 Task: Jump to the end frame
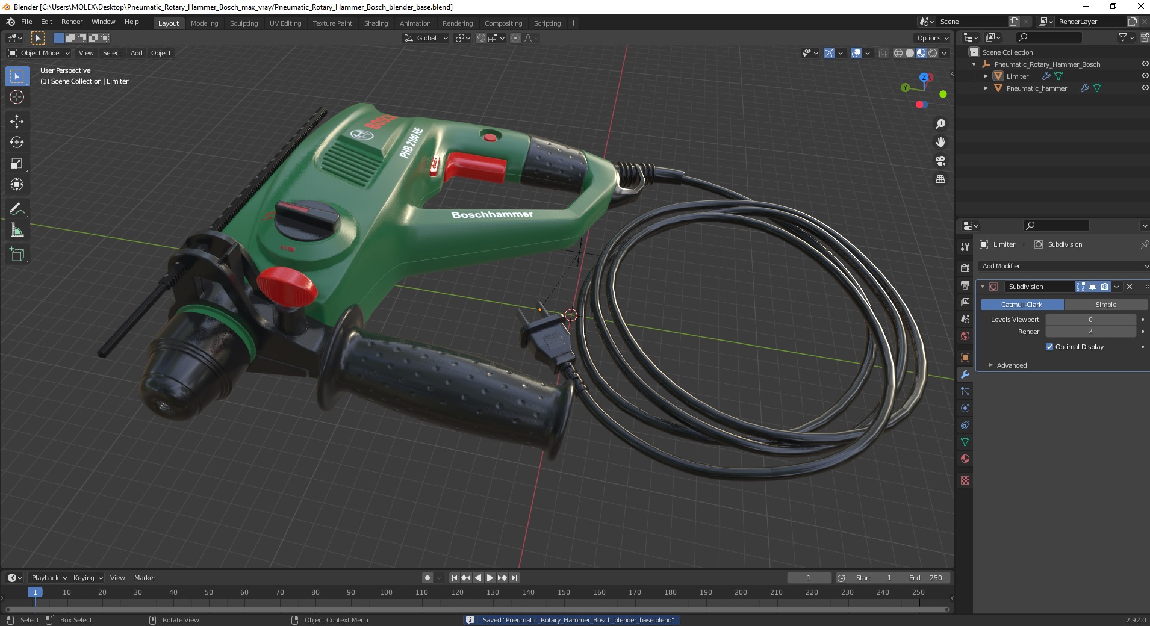(x=514, y=578)
